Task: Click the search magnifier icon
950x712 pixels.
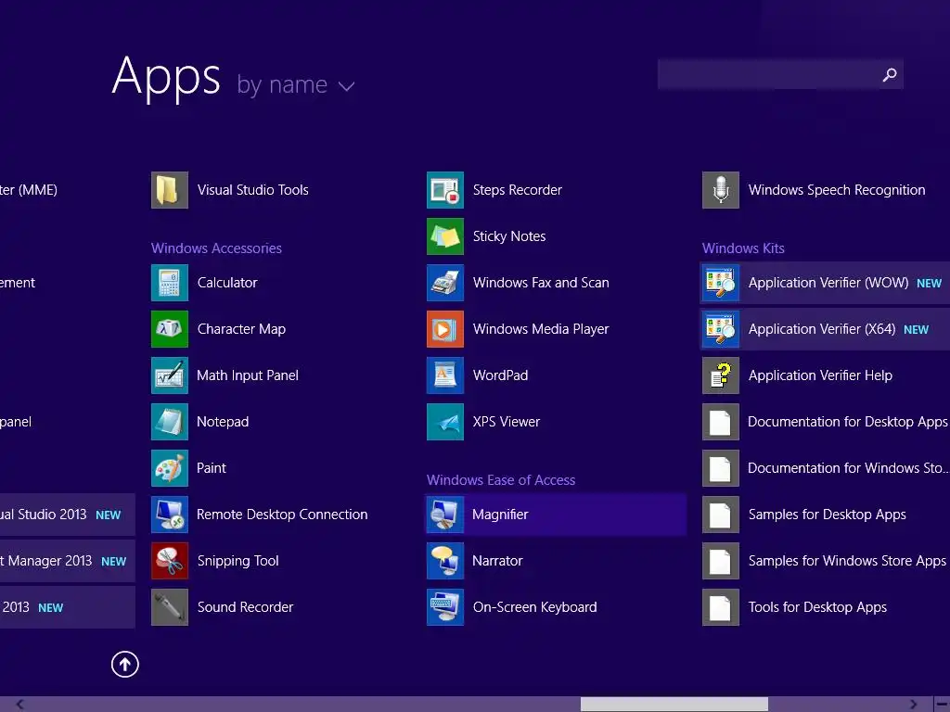Action: coord(890,74)
